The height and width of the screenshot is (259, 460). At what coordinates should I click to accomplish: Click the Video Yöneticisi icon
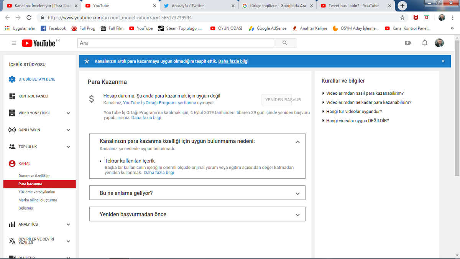(12, 113)
